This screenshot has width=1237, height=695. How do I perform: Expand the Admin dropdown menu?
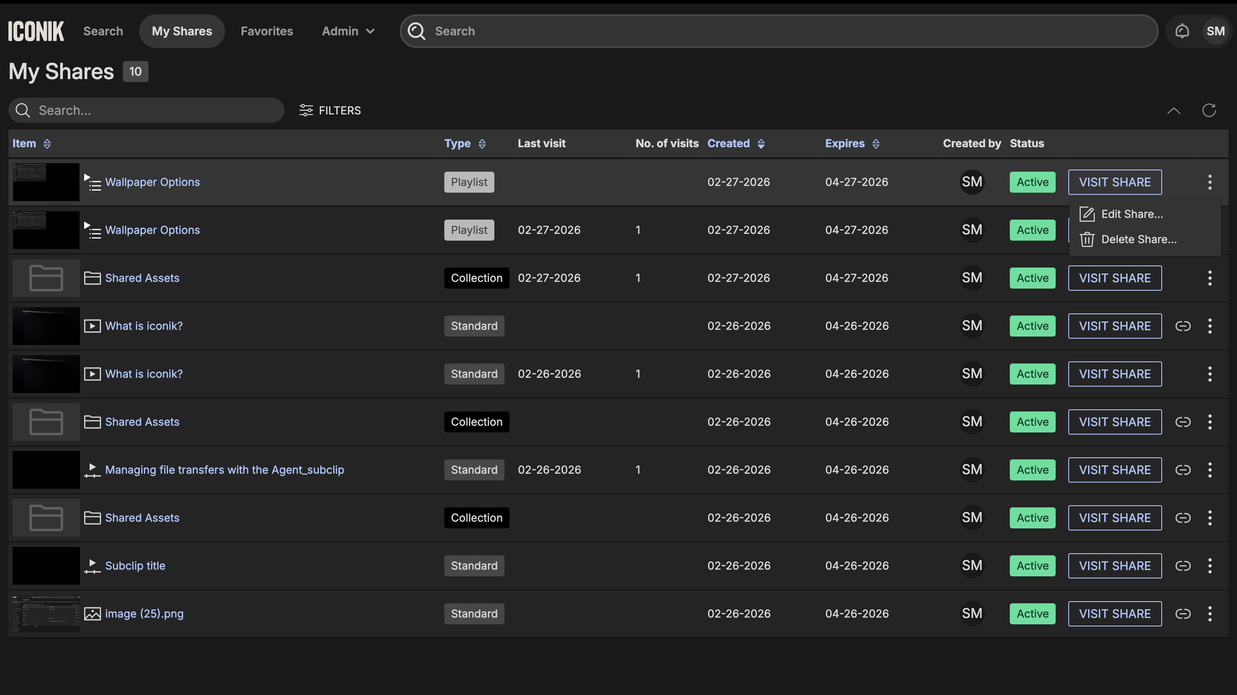point(348,31)
